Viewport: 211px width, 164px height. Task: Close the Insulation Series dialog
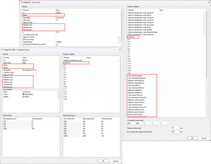pos(120,50)
